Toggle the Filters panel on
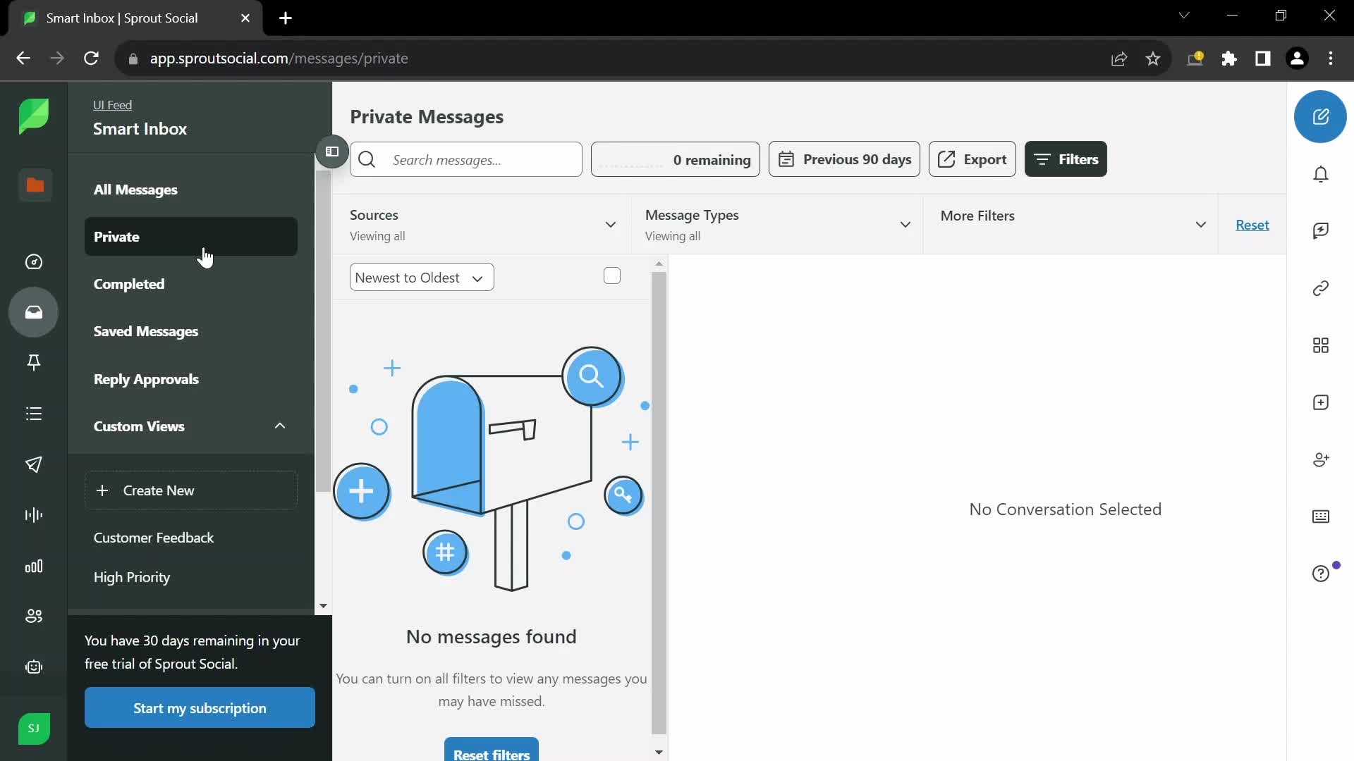This screenshot has height=761, width=1354. [1067, 159]
